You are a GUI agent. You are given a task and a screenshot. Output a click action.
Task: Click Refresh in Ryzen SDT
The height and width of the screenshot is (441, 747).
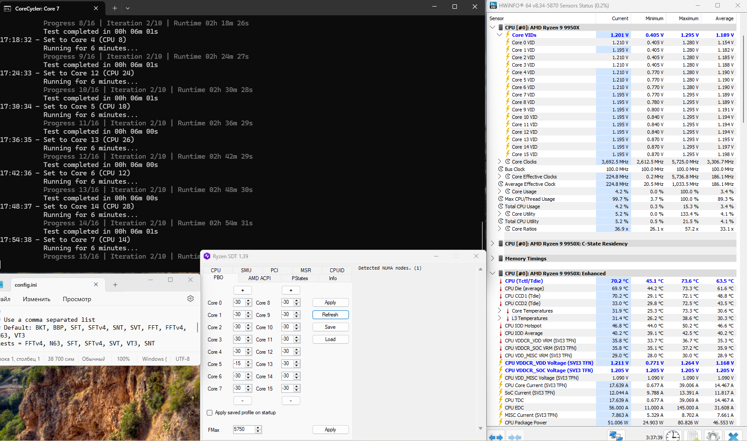pyautogui.click(x=330, y=315)
